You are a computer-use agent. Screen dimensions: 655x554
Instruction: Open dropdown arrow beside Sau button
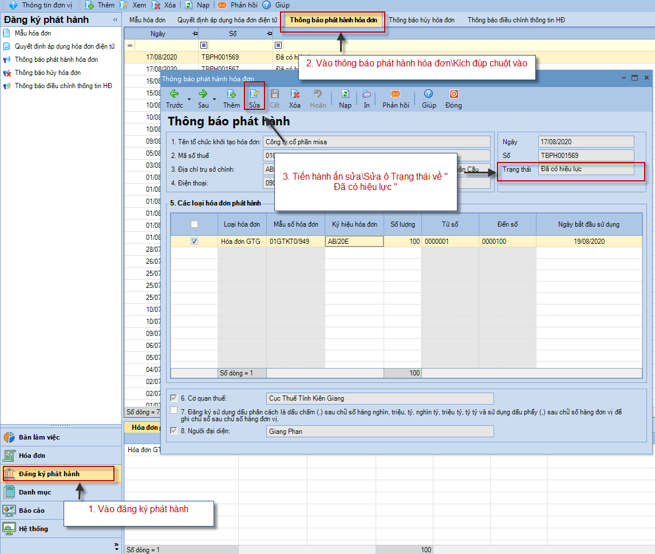tap(214, 100)
